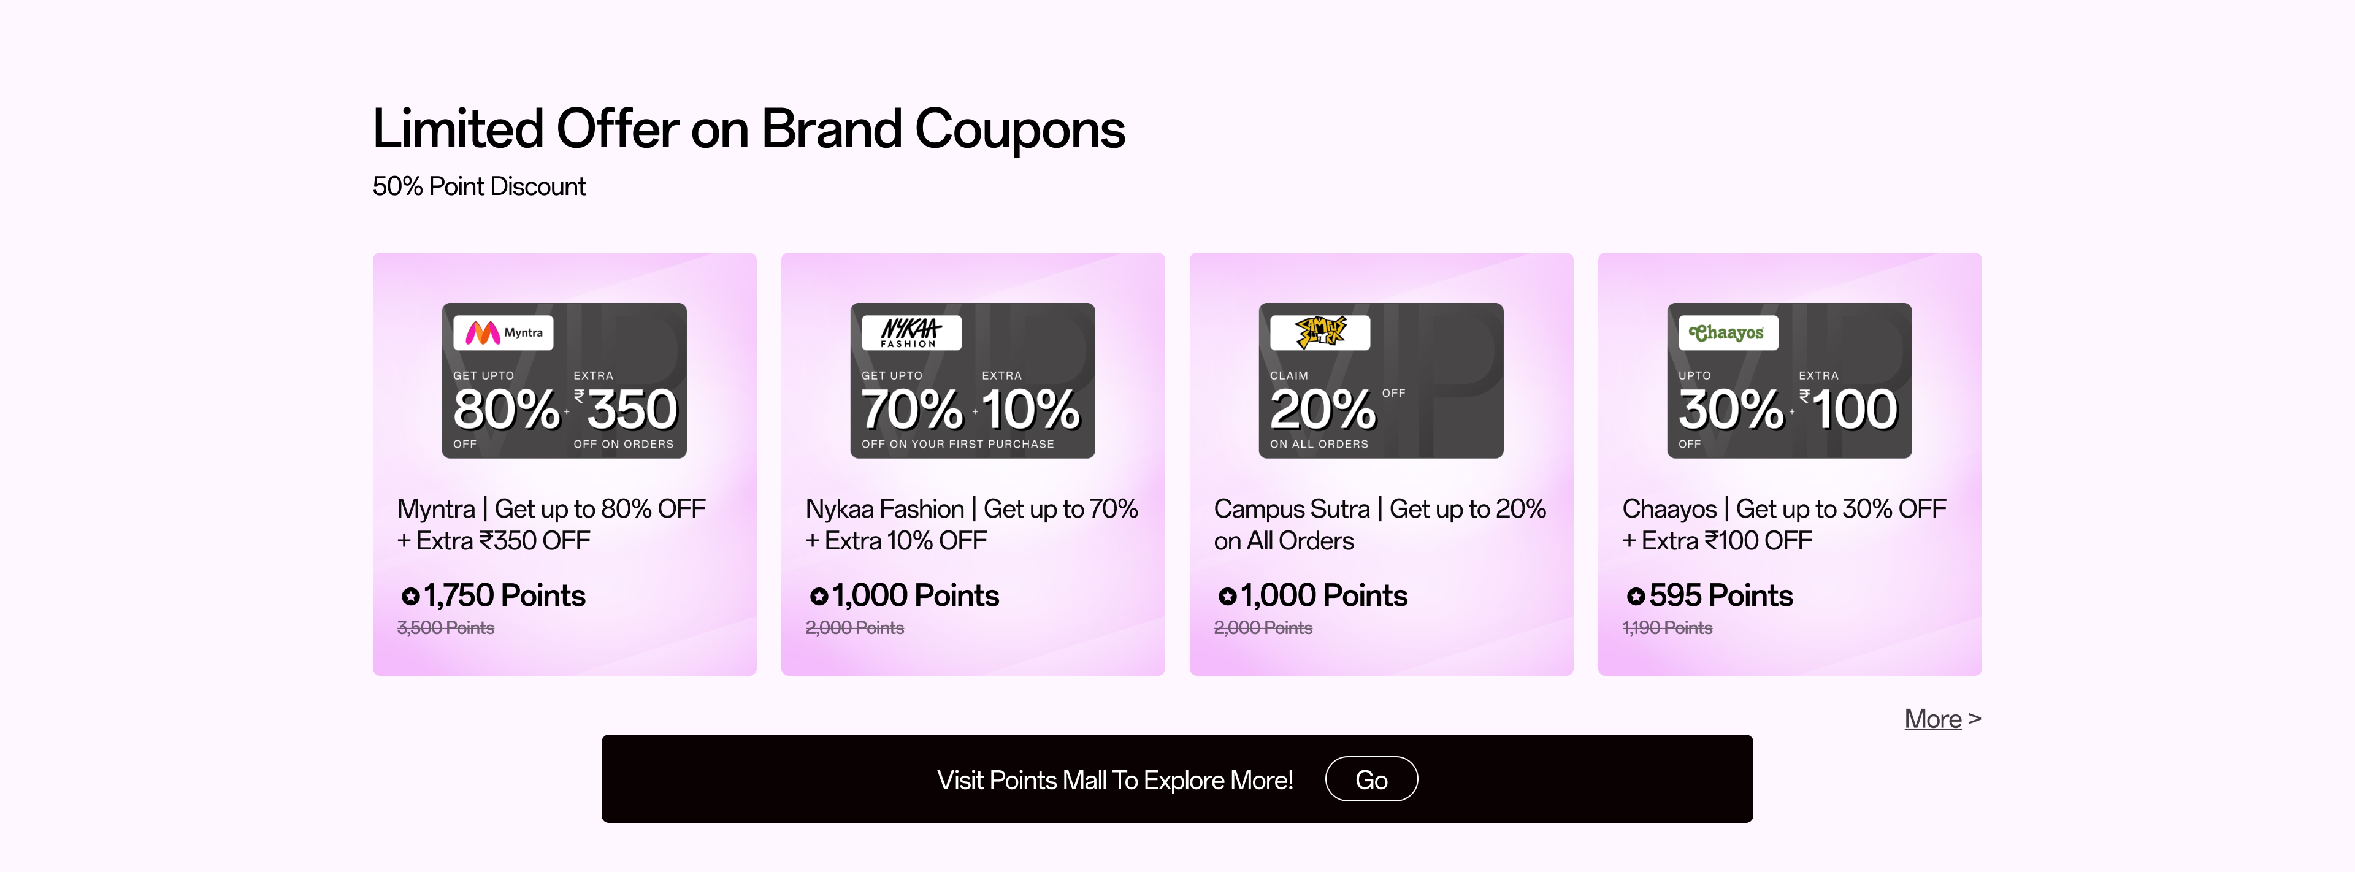Select Chaayos Get up to 30% OFF title
Image resolution: width=2355 pixels, height=872 pixels.
click(1783, 525)
